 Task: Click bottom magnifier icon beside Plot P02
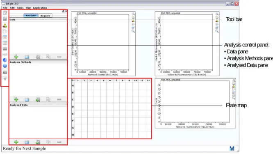point(217,31)
